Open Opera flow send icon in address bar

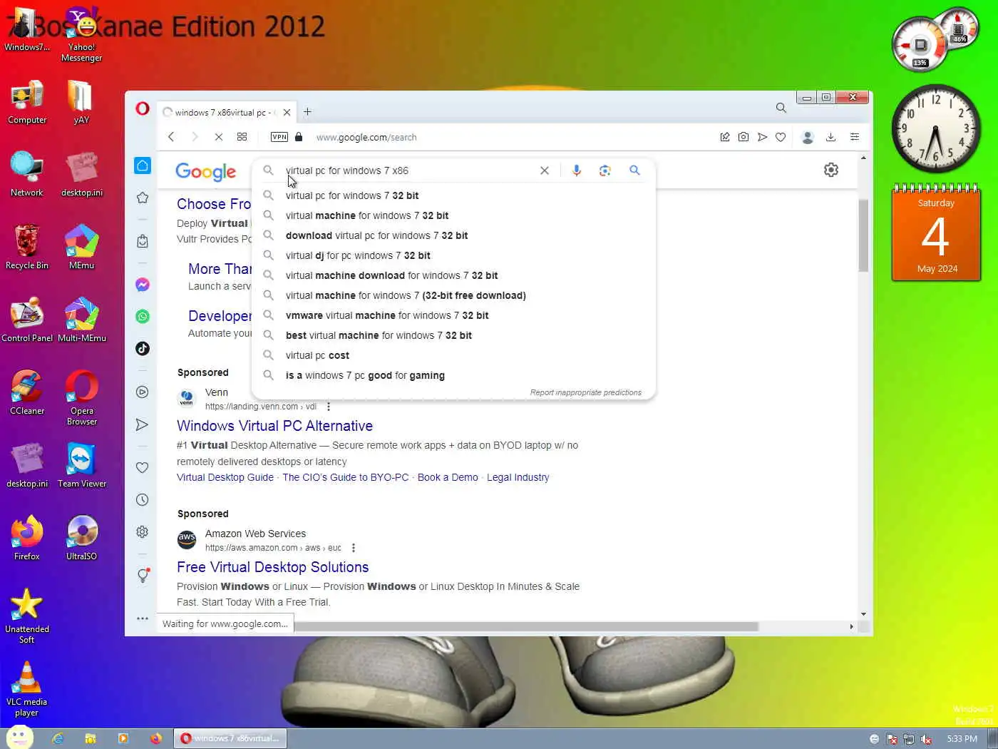tap(762, 137)
